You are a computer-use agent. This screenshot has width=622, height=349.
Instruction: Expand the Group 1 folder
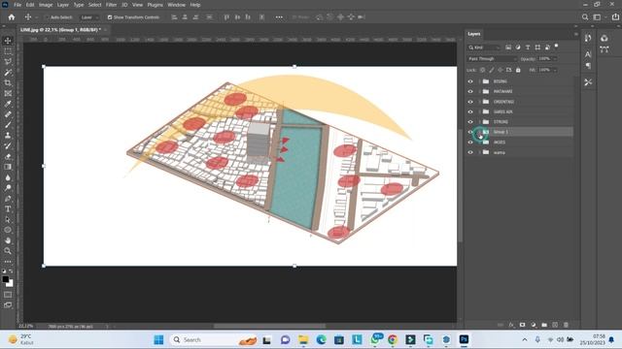pos(479,132)
